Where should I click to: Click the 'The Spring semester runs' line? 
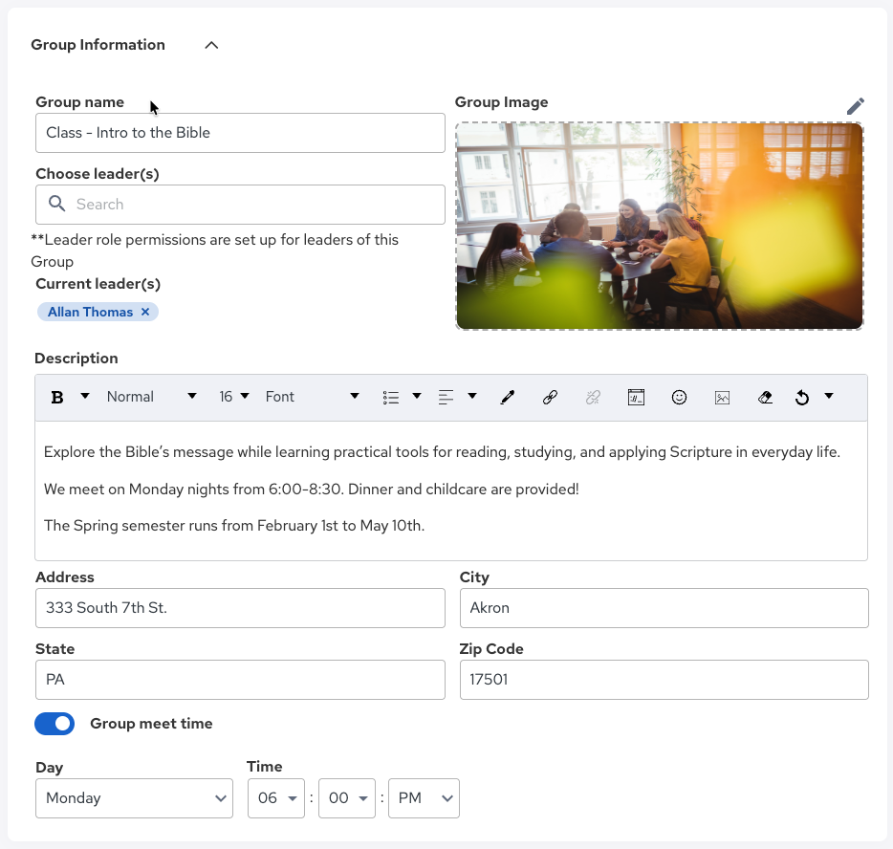pyautogui.click(x=234, y=526)
